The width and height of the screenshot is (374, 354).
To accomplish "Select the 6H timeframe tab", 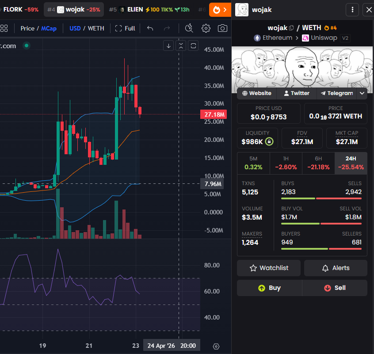I will pos(318,163).
